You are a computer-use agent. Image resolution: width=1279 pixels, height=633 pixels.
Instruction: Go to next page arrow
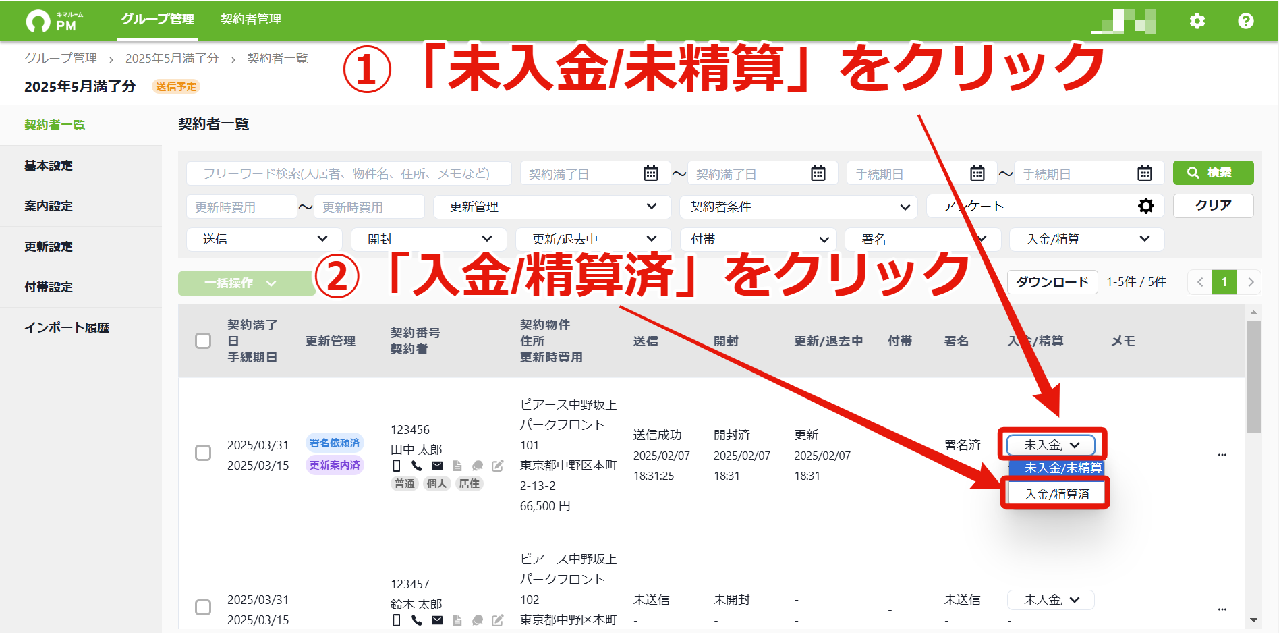pos(1250,282)
